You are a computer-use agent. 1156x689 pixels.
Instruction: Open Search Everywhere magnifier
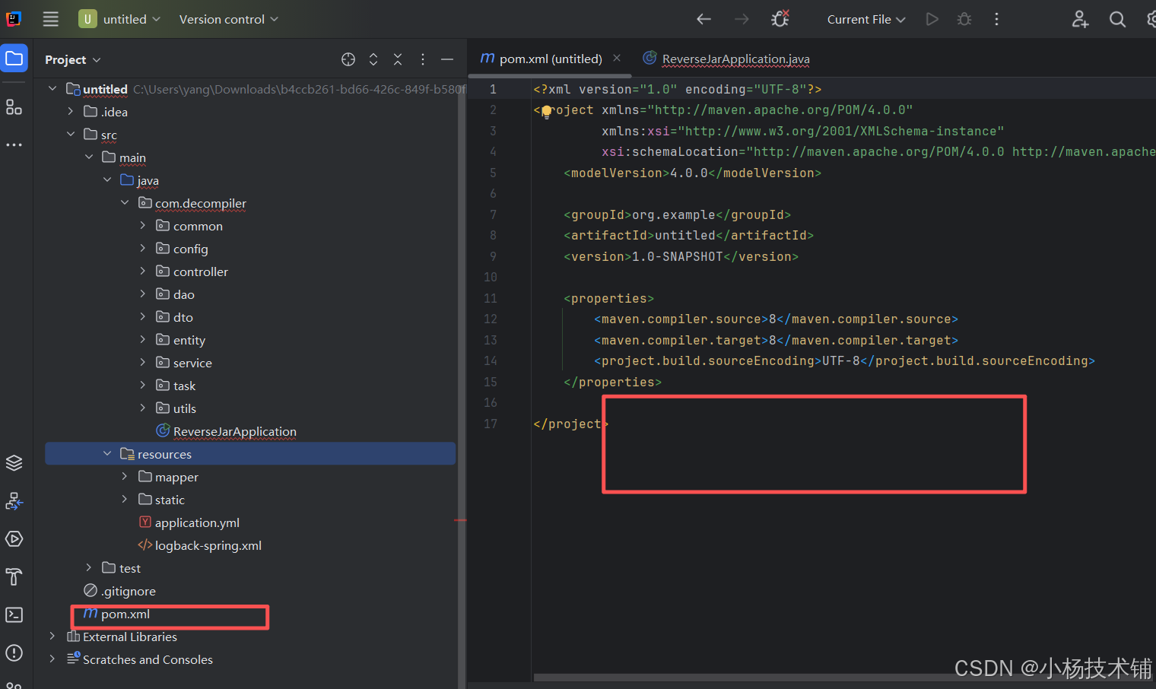[1117, 19]
